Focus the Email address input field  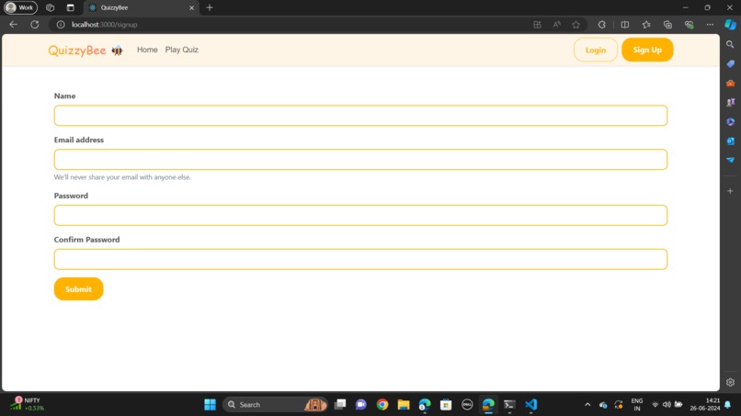(360, 160)
